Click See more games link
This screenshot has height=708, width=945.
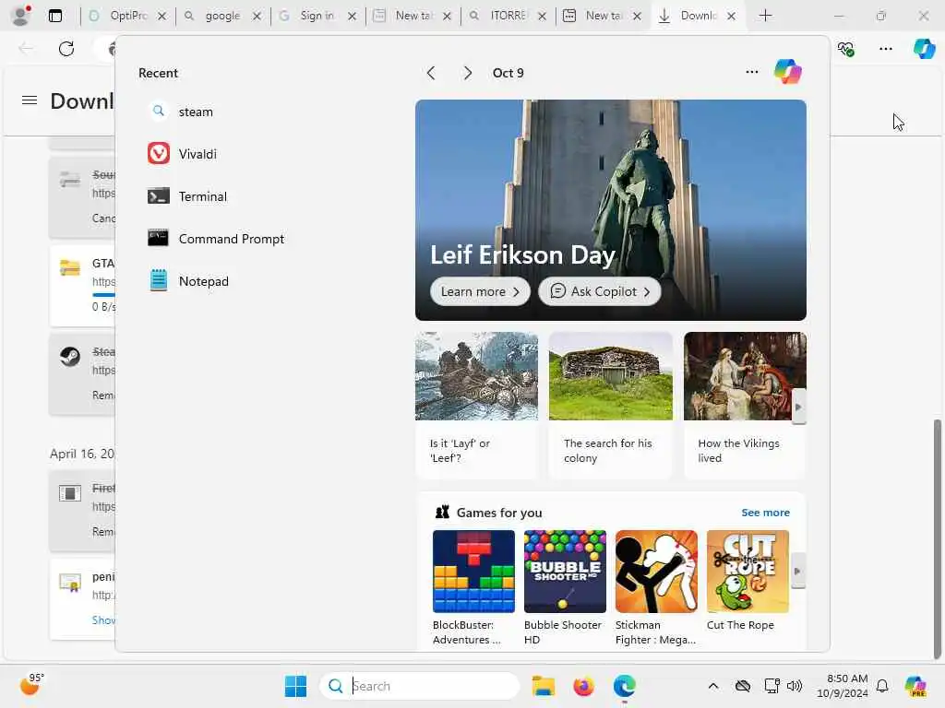765,513
